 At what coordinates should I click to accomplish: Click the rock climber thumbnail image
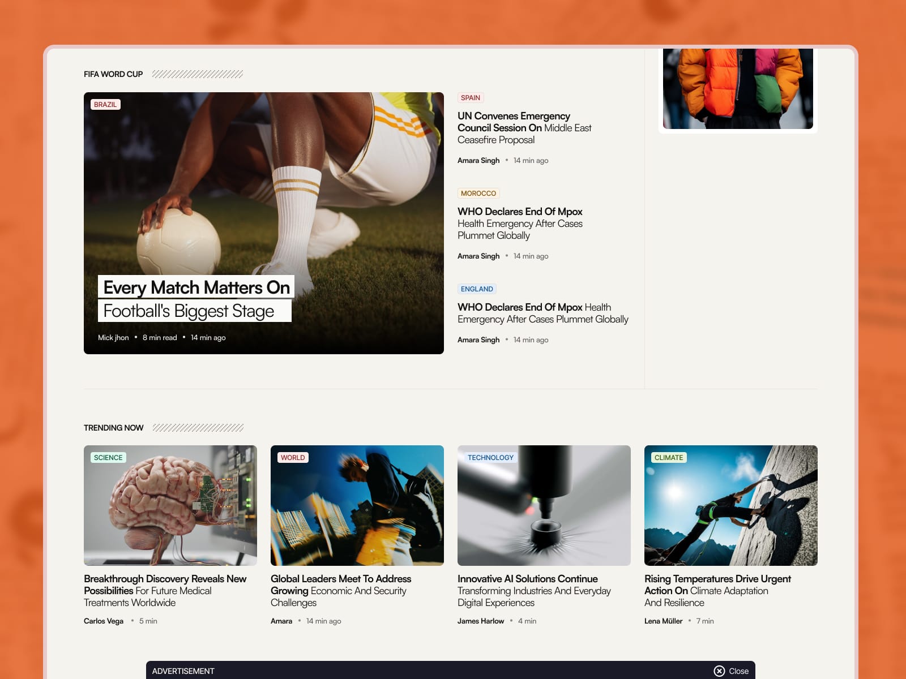coord(731,505)
